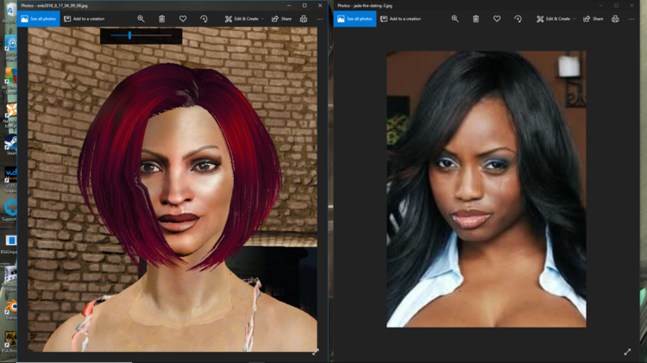The width and height of the screenshot is (647, 363).
Task: Enter fullscreen via right window expand arrows
Action: point(627,352)
